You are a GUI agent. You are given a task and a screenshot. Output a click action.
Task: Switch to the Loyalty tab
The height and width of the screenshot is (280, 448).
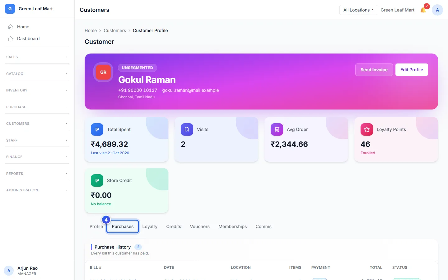click(150, 226)
